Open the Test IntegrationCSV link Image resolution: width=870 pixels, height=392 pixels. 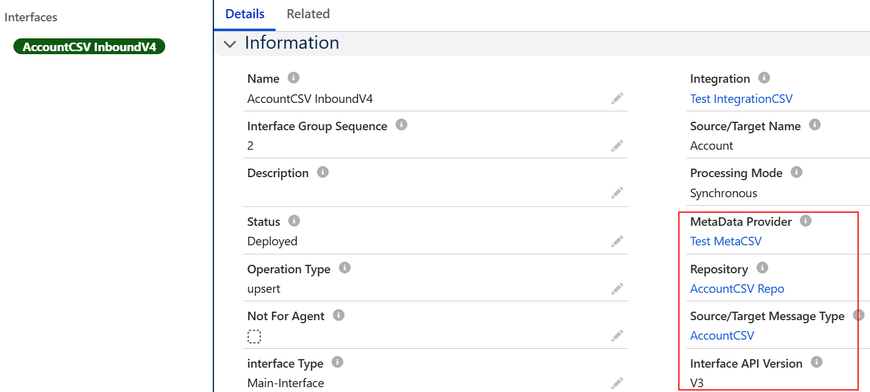741,99
